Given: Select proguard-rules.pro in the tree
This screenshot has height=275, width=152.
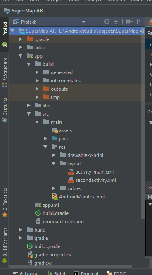Looking at the screenshot, I should 63,222.
